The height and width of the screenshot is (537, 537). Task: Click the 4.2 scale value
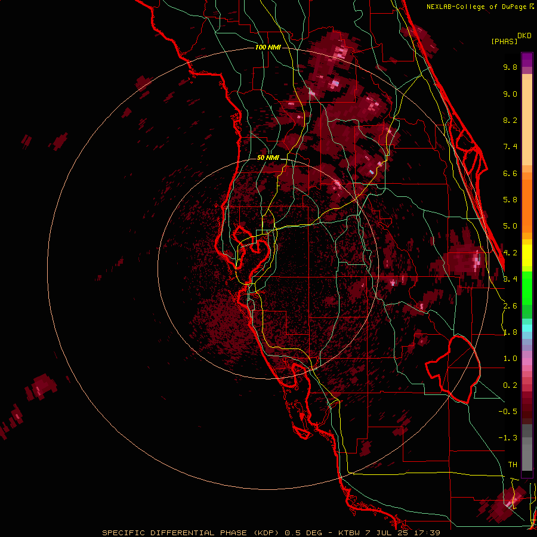510,253
